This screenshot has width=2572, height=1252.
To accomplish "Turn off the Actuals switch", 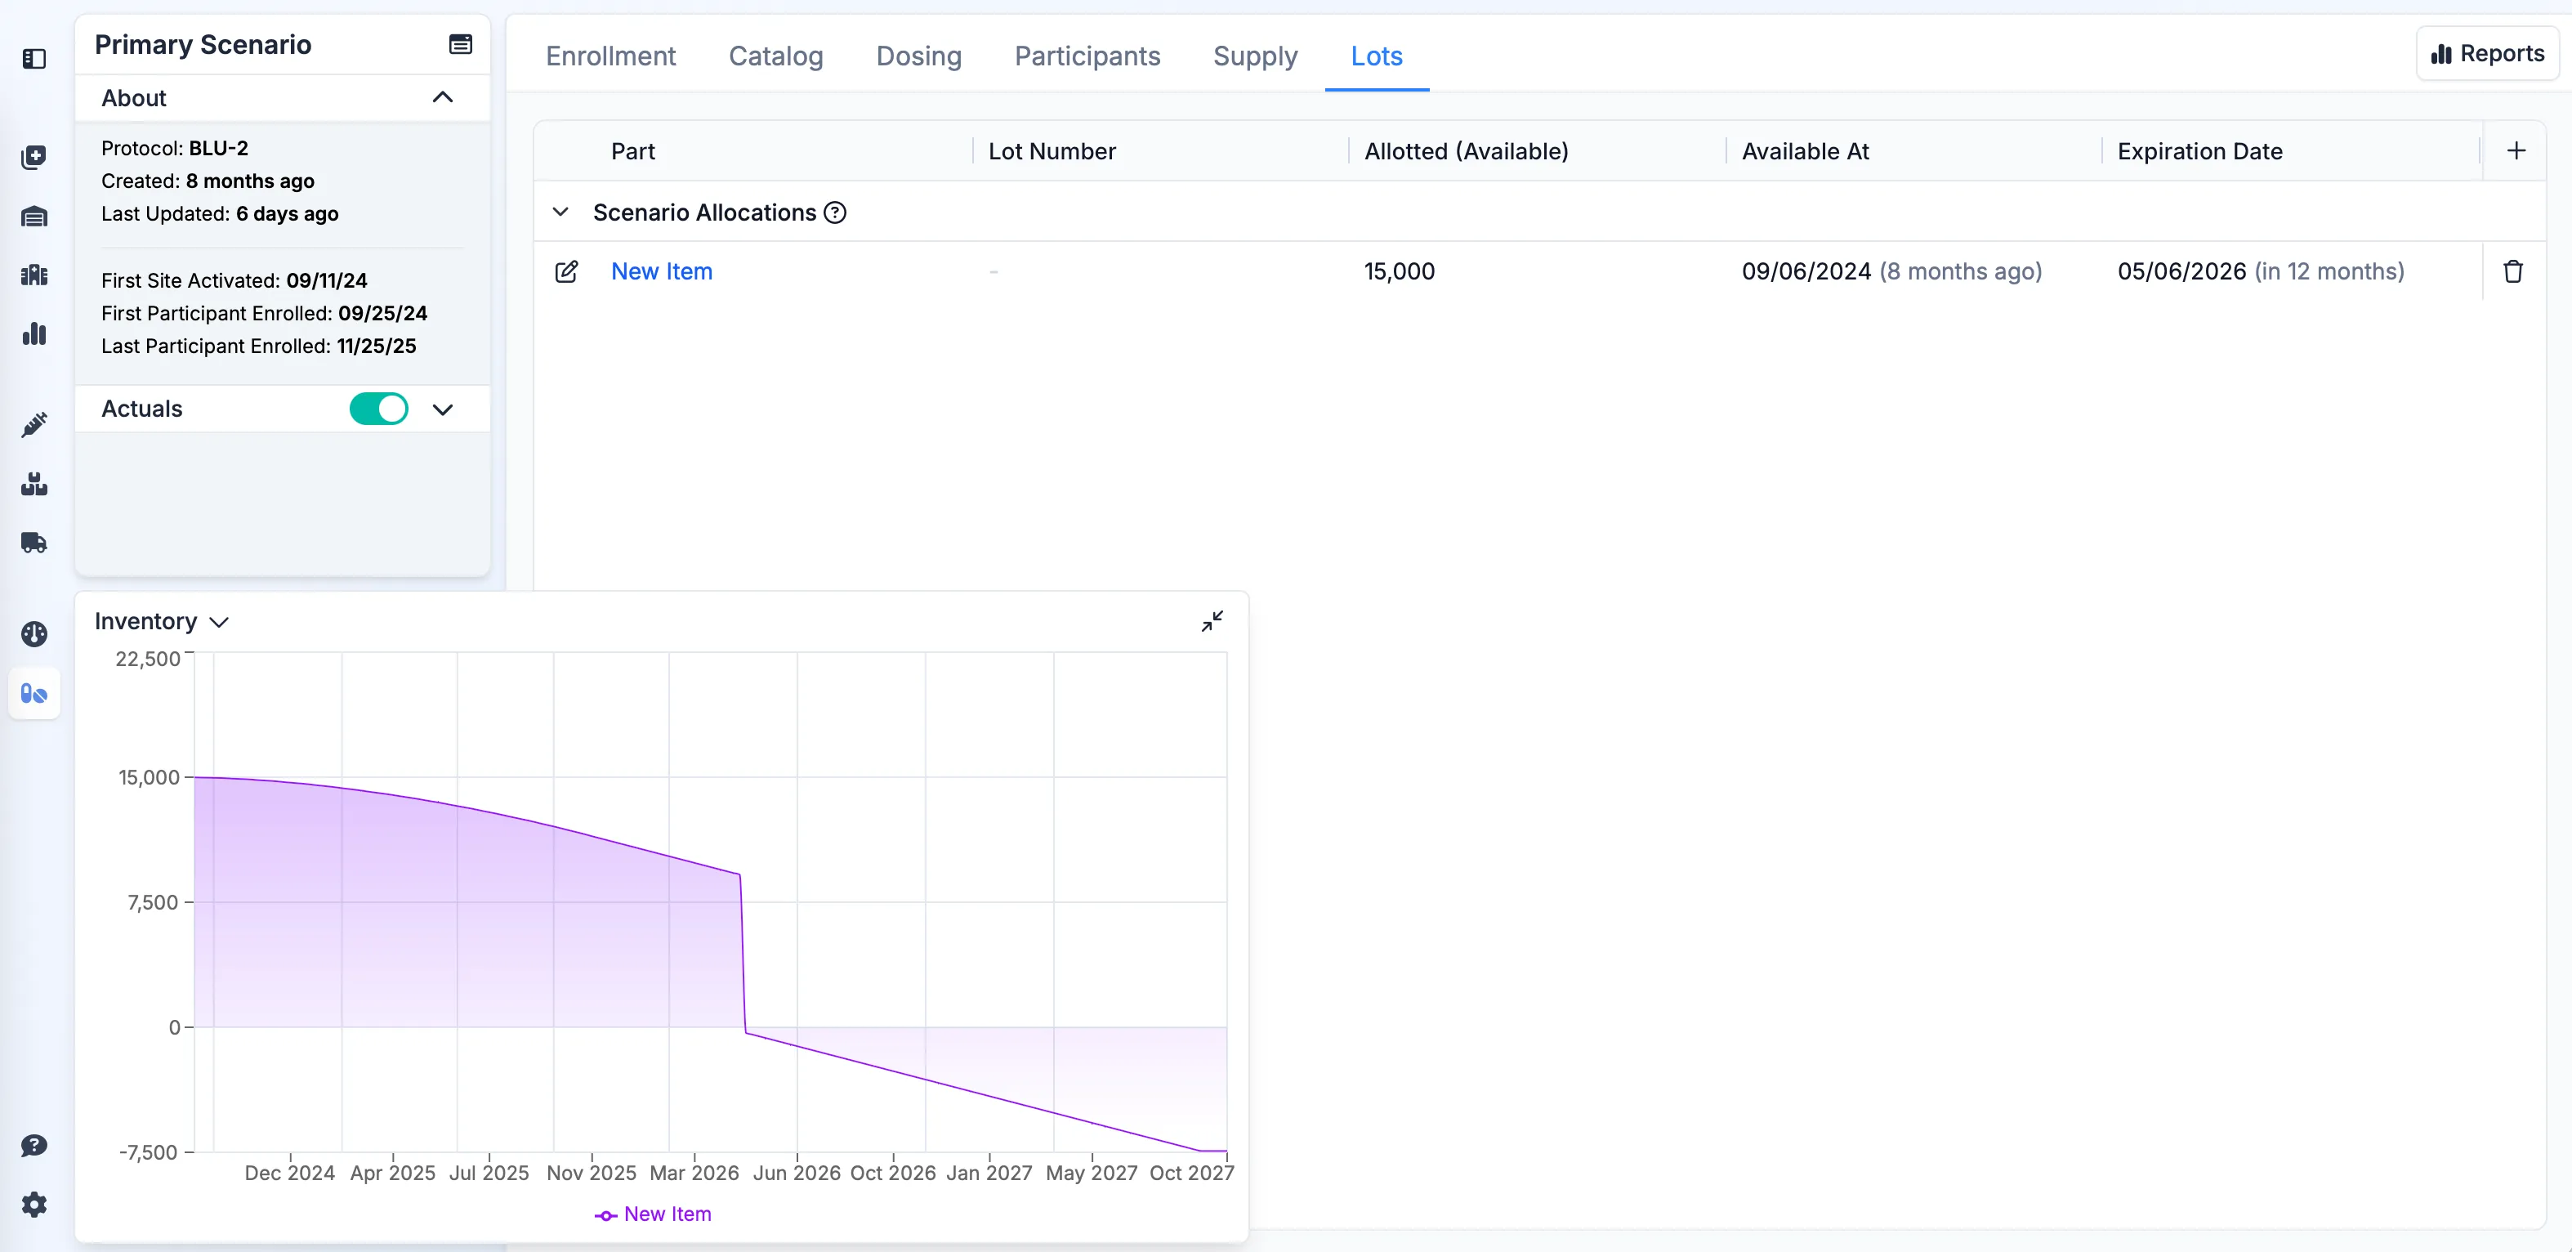I will pos(378,409).
